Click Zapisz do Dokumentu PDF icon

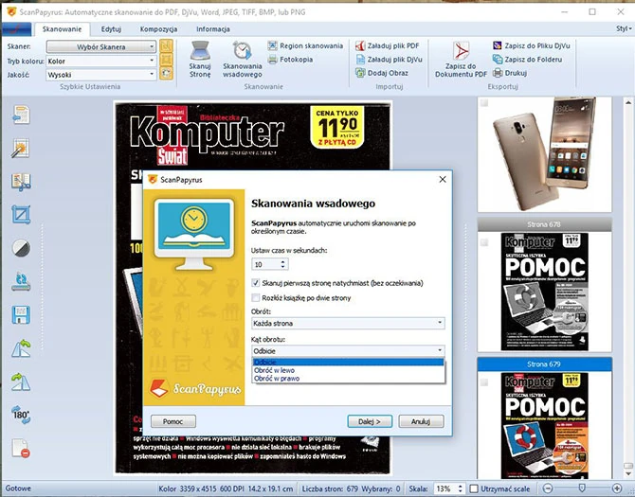pyautogui.click(x=461, y=51)
